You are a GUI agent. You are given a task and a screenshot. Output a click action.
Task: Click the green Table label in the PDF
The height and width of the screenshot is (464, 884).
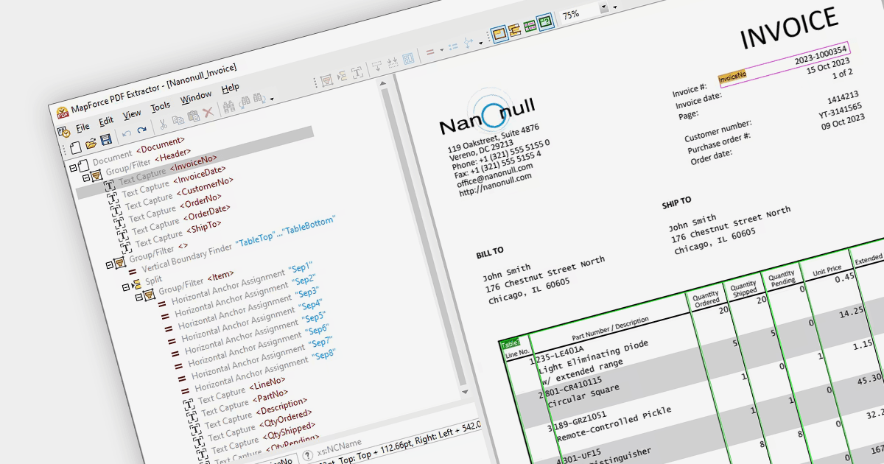click(x=510, y=344)
